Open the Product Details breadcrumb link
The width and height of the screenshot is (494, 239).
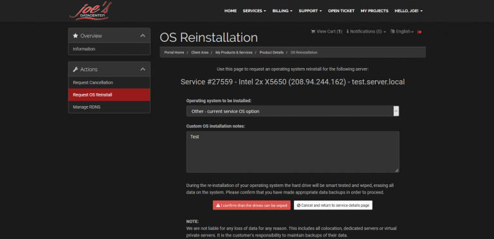click(271, 53)
